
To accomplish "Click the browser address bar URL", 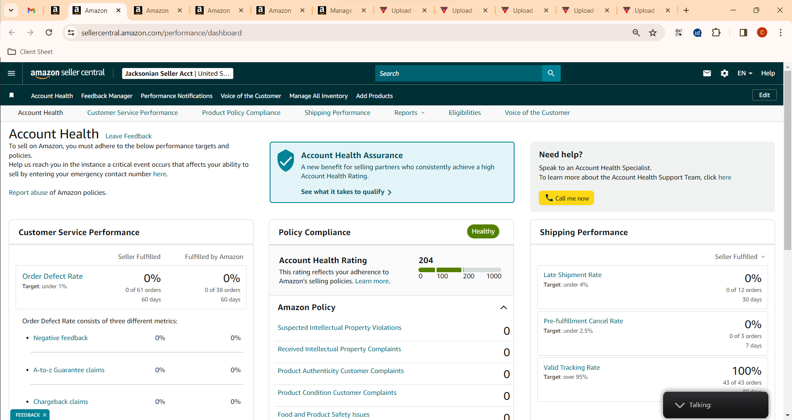I will pyautogui.click(x=161, y=33).
